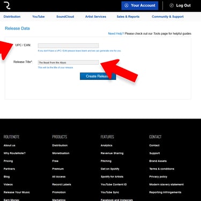Open Terms & conditions footer link
201x201 pixels.
(162, 169)
